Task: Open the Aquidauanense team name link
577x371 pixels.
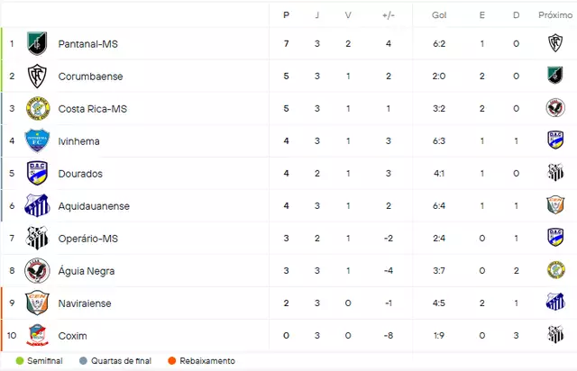Action: [x=94, y=206]
